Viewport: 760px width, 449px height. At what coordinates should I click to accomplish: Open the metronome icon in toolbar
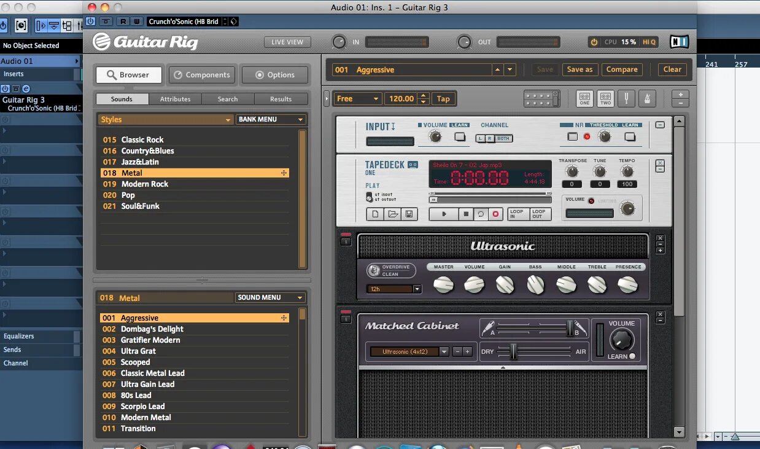point(648,98)
